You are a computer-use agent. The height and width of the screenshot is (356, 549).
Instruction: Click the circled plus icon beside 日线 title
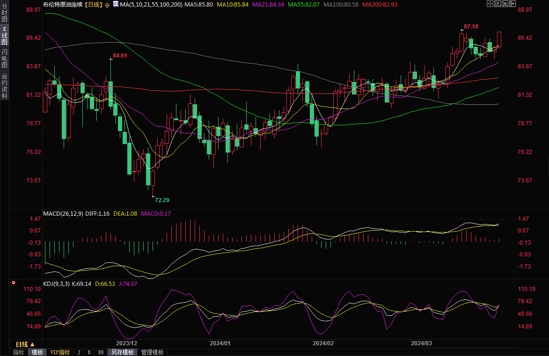tap(107, 4)
